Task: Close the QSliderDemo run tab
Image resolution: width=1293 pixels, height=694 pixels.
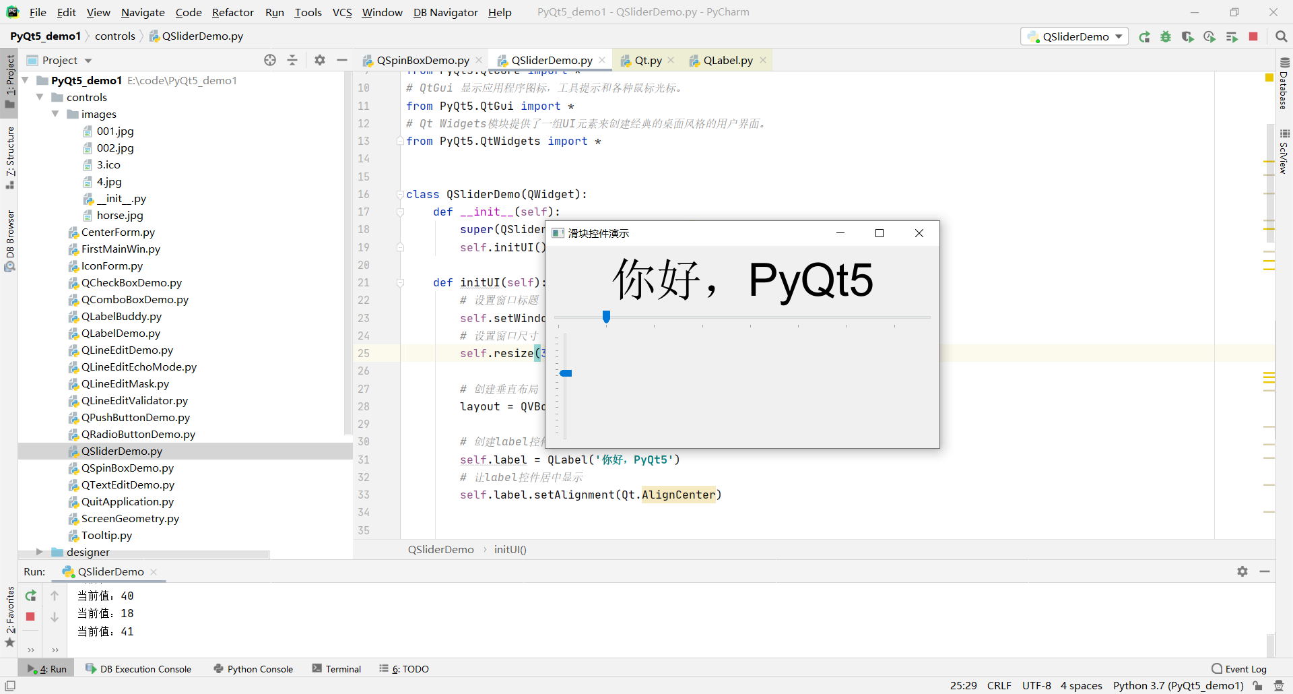Action: tap(154, 571)
